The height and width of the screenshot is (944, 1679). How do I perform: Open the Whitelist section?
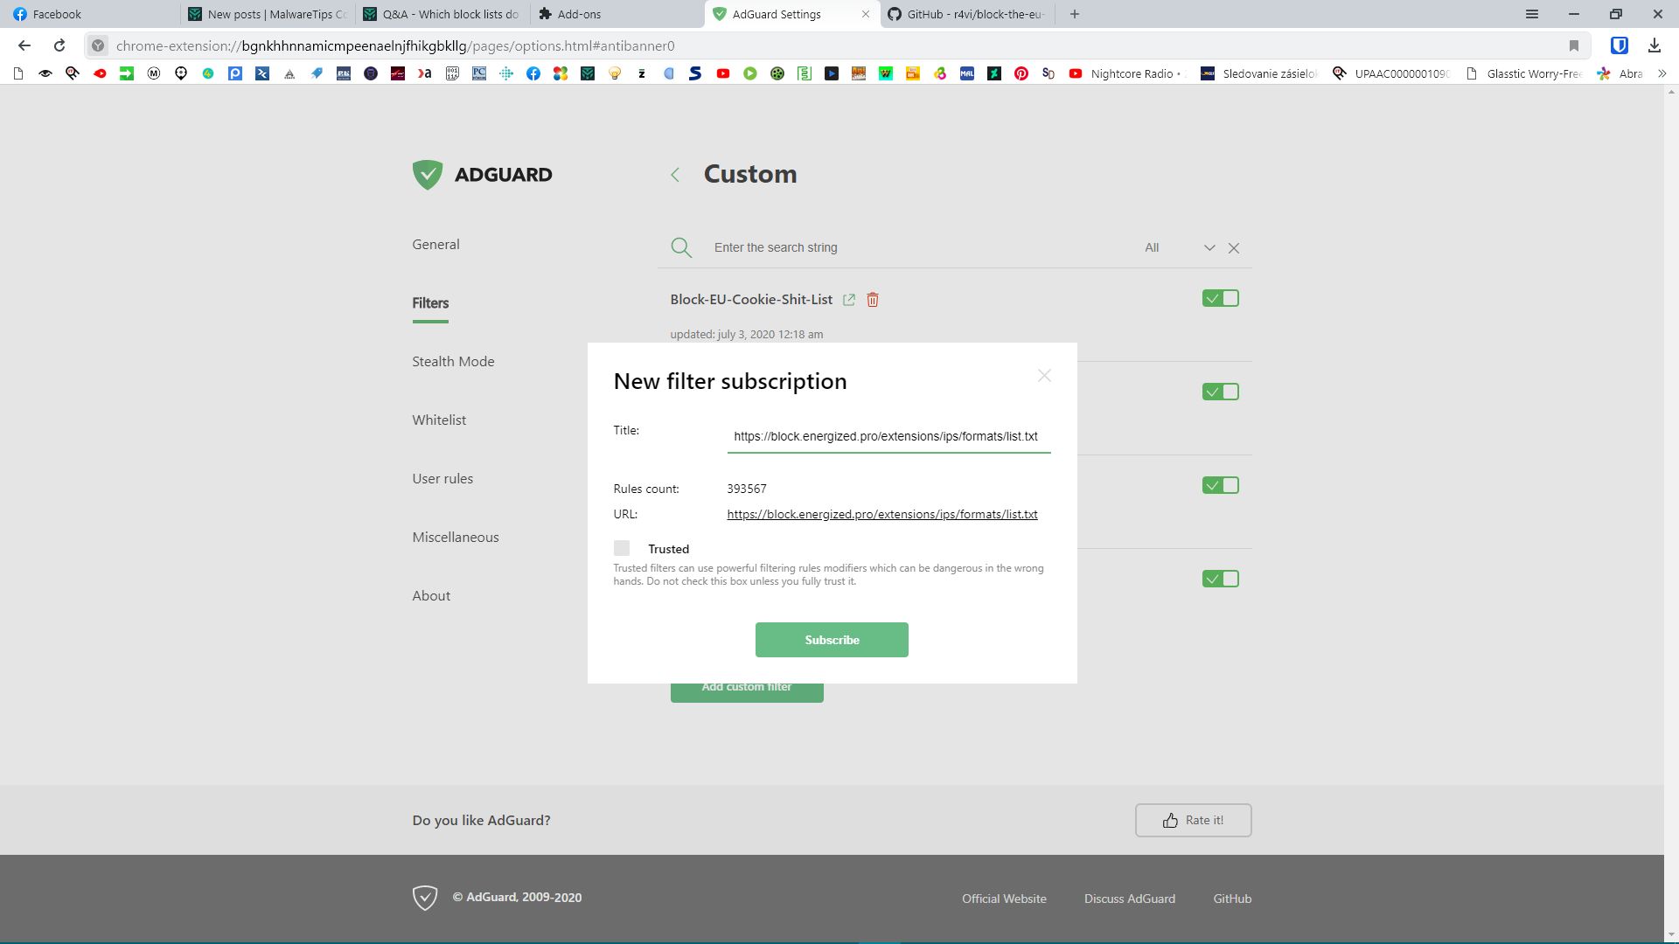439,420
